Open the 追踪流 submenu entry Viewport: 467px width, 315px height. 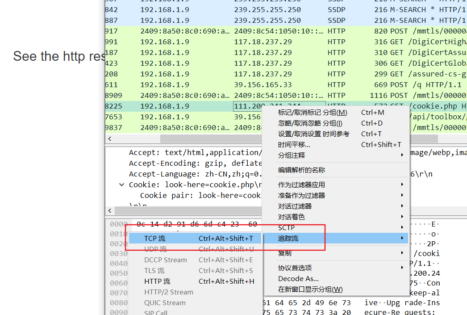click(288, 239)
